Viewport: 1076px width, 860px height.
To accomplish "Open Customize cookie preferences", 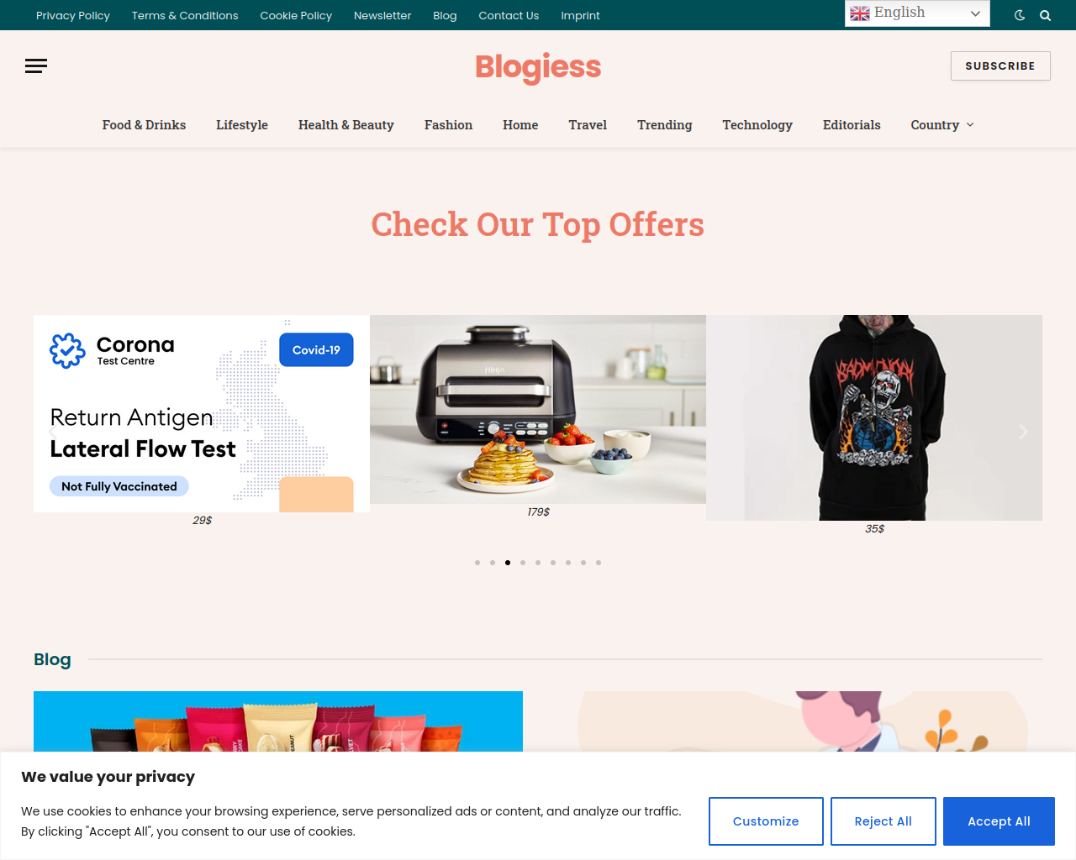I will (x=766, y=821).
